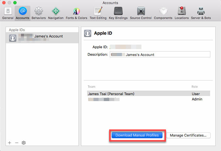Image resolution: width=221 pixels, height=151 pixels.
Task: Click the blurred Apple ID value
Action: pyautogui.click(x=125, y=47)
